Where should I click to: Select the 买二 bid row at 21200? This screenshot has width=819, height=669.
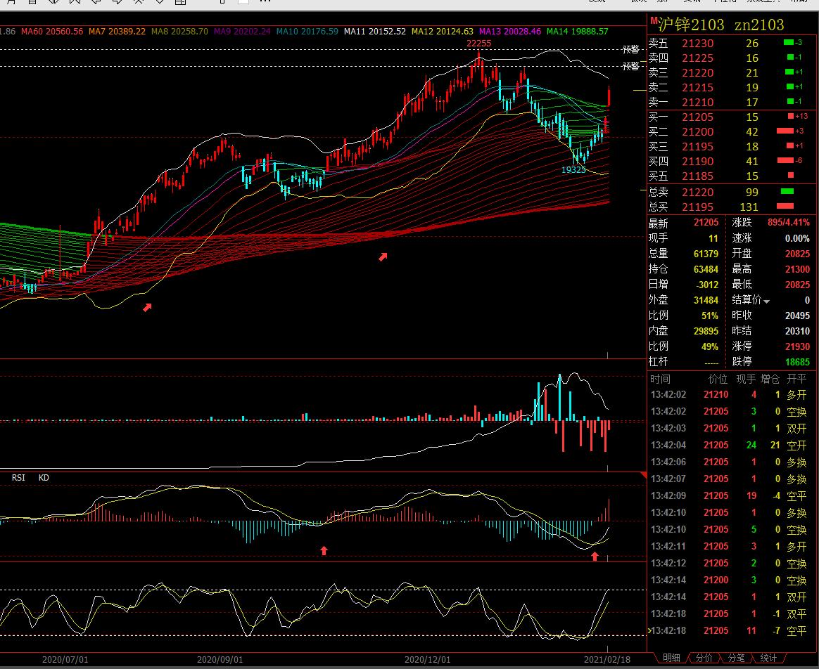pos(732,131)
